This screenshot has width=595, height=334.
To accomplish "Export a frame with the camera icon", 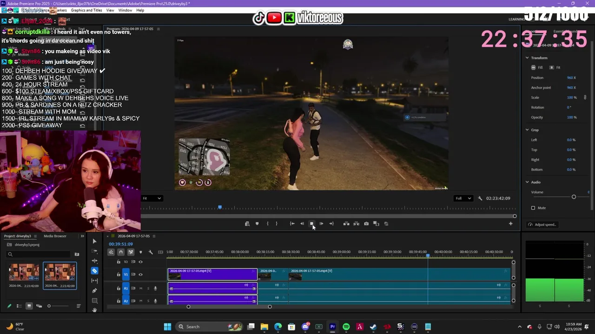I will click(x=366, y=224).
